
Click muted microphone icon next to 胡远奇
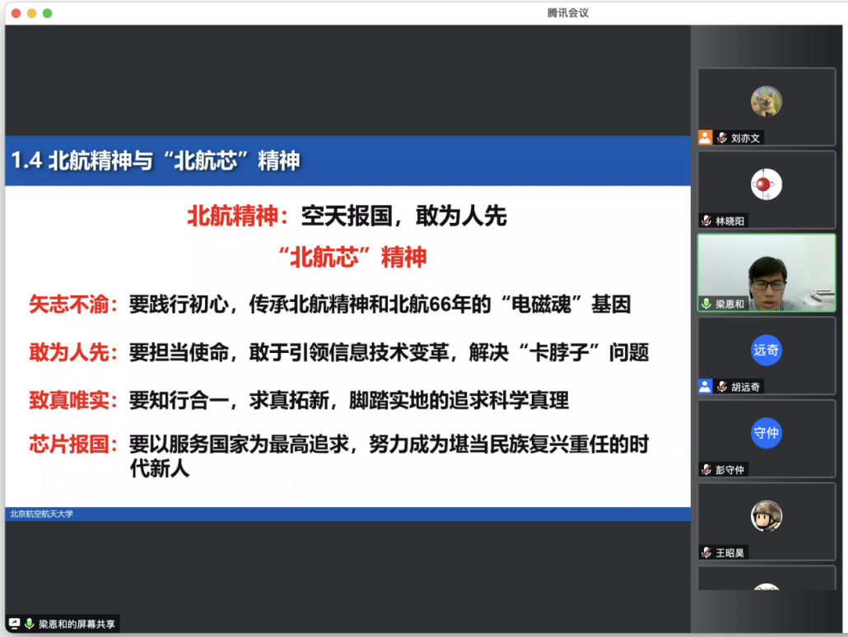pyautogui.click(x=722, y=386)
